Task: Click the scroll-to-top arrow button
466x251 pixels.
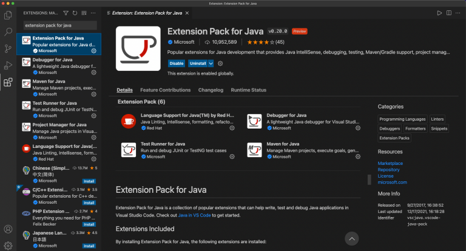Action: 353,238
